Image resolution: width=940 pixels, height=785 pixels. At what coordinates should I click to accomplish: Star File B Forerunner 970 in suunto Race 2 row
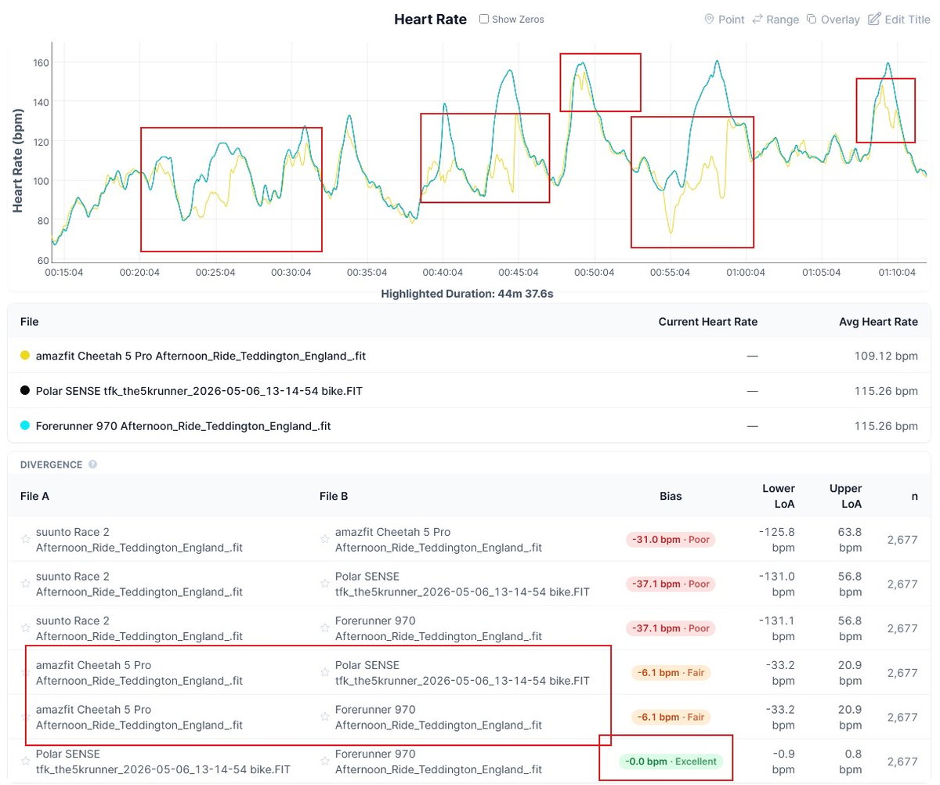point(325,628)
